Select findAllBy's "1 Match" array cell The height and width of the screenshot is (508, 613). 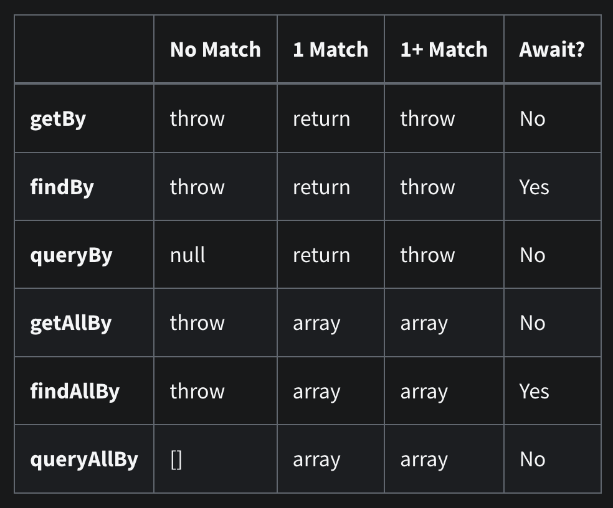click(x=316, y=392)
